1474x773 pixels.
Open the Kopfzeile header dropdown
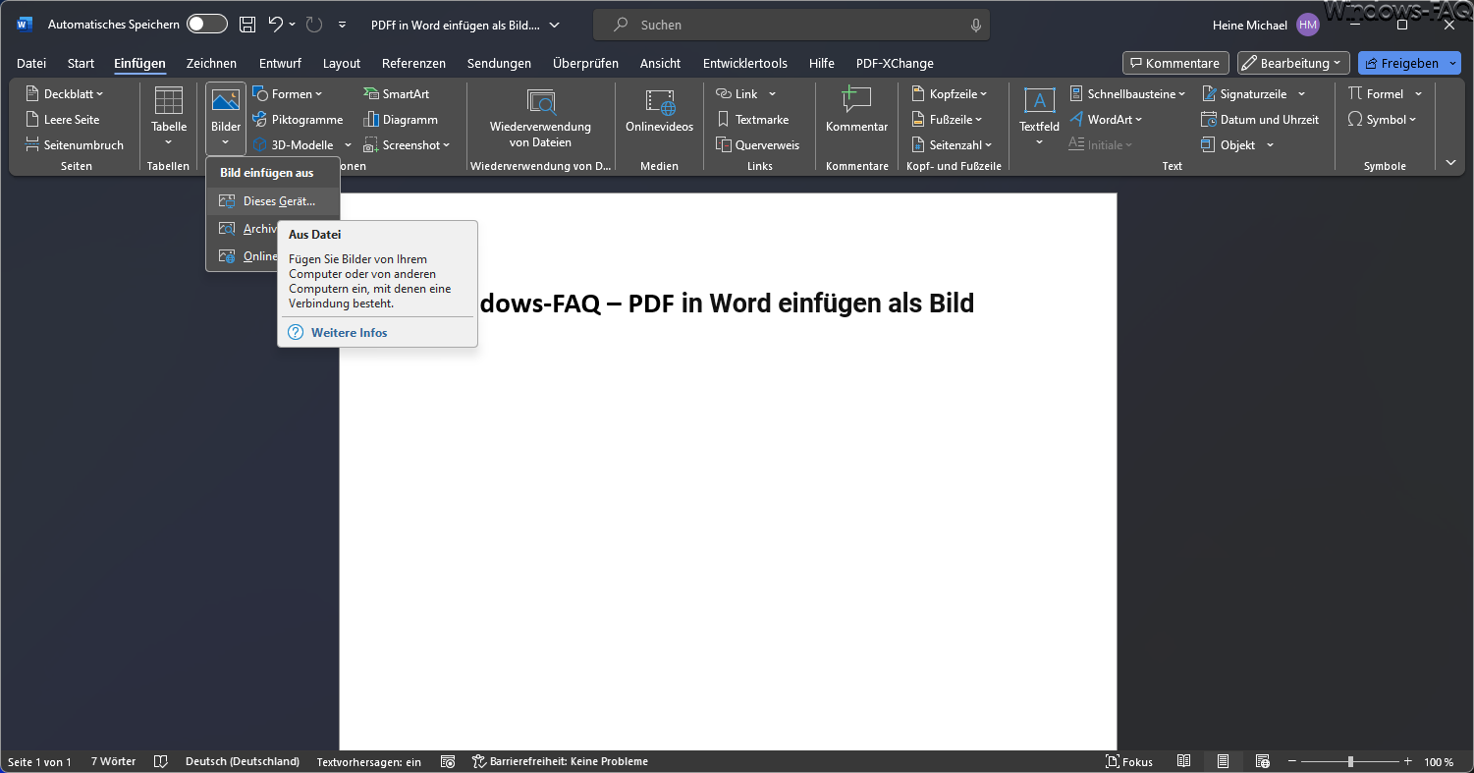(949, 94)
